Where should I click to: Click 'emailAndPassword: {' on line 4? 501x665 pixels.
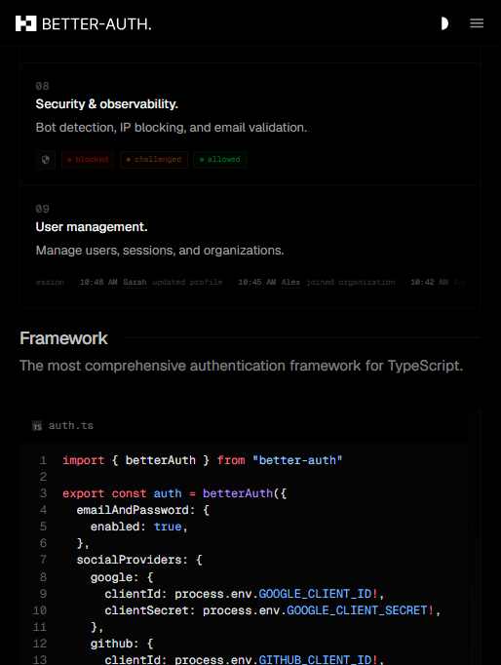click(x=143, y=510)
